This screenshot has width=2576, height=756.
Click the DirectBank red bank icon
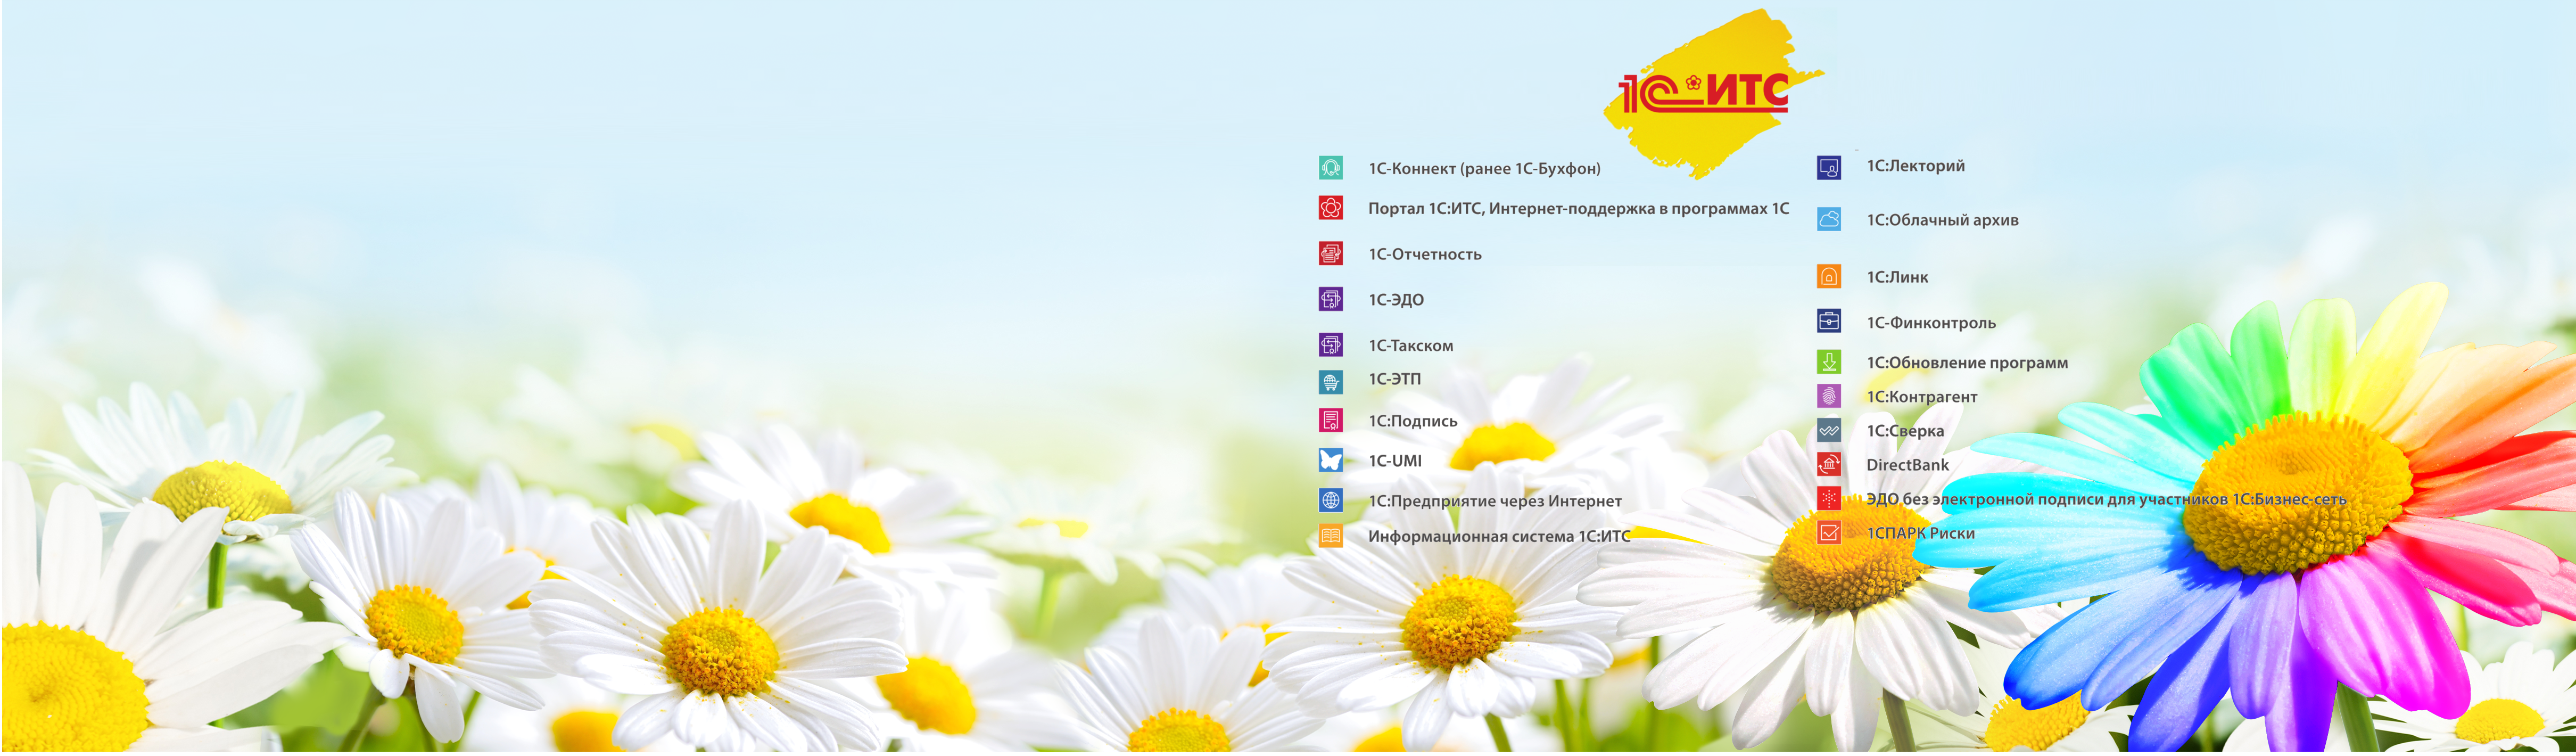click(x=1828, y=464)
